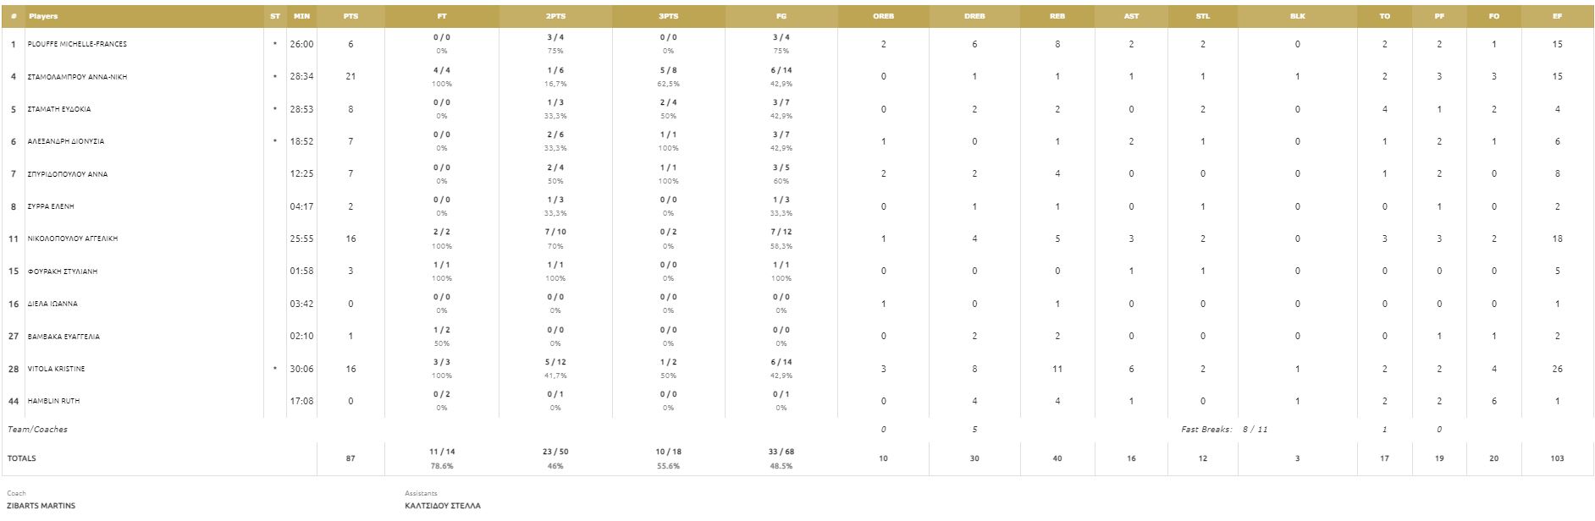Click coach name ZIBARTS MARTINS
Viewport: 1595px width, 521px height.
click(x=41, y=506)
